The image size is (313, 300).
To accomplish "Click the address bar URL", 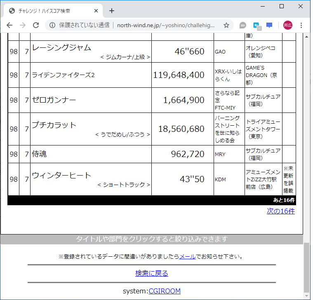I will [x=166, y=25].
